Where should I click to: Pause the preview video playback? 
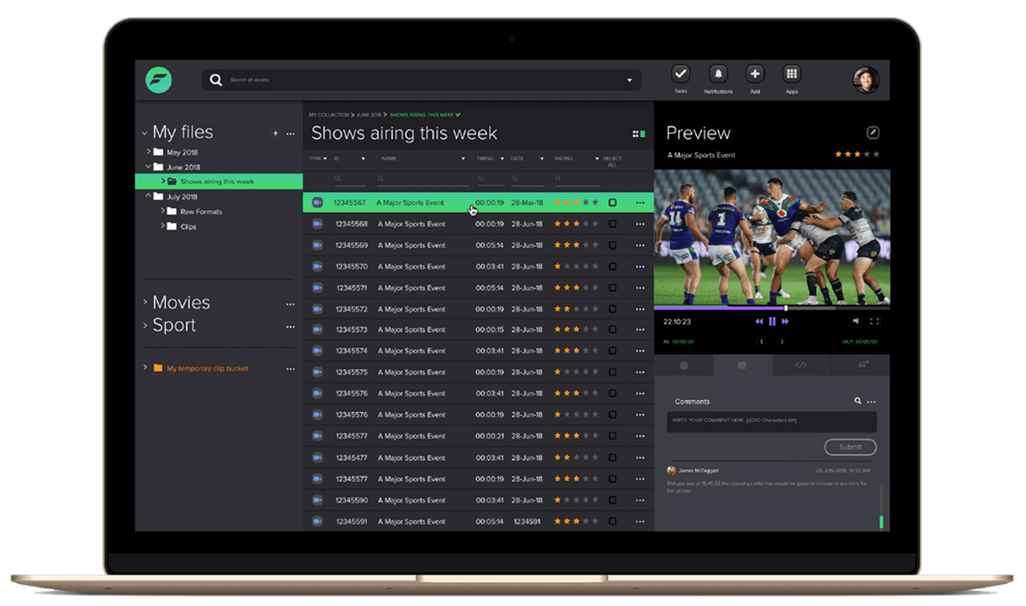point(773,321)
